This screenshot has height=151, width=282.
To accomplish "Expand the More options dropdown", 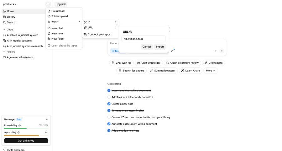I will [x=210, y=71].
